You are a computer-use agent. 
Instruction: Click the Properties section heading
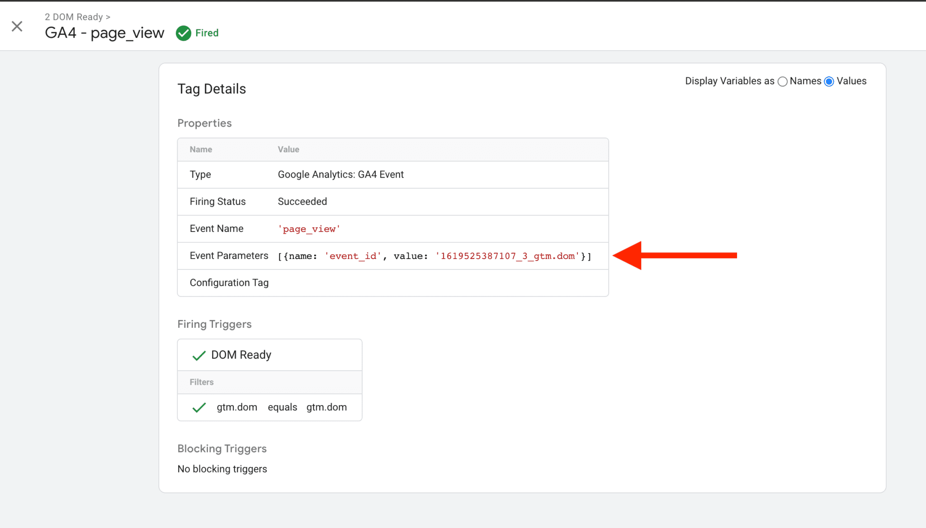[x=204, y=123]
